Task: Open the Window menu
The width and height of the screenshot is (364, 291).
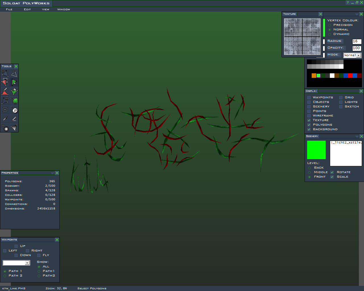Action: 63,9
